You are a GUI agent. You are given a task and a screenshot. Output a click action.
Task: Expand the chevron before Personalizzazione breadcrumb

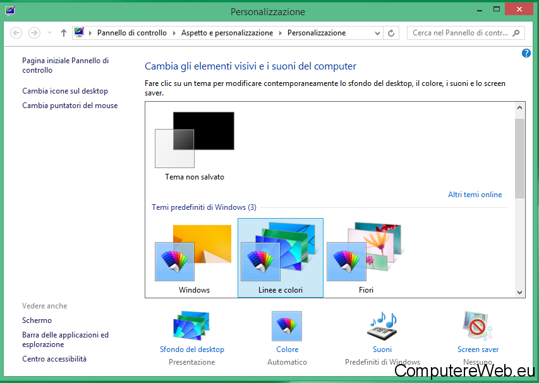281,33
